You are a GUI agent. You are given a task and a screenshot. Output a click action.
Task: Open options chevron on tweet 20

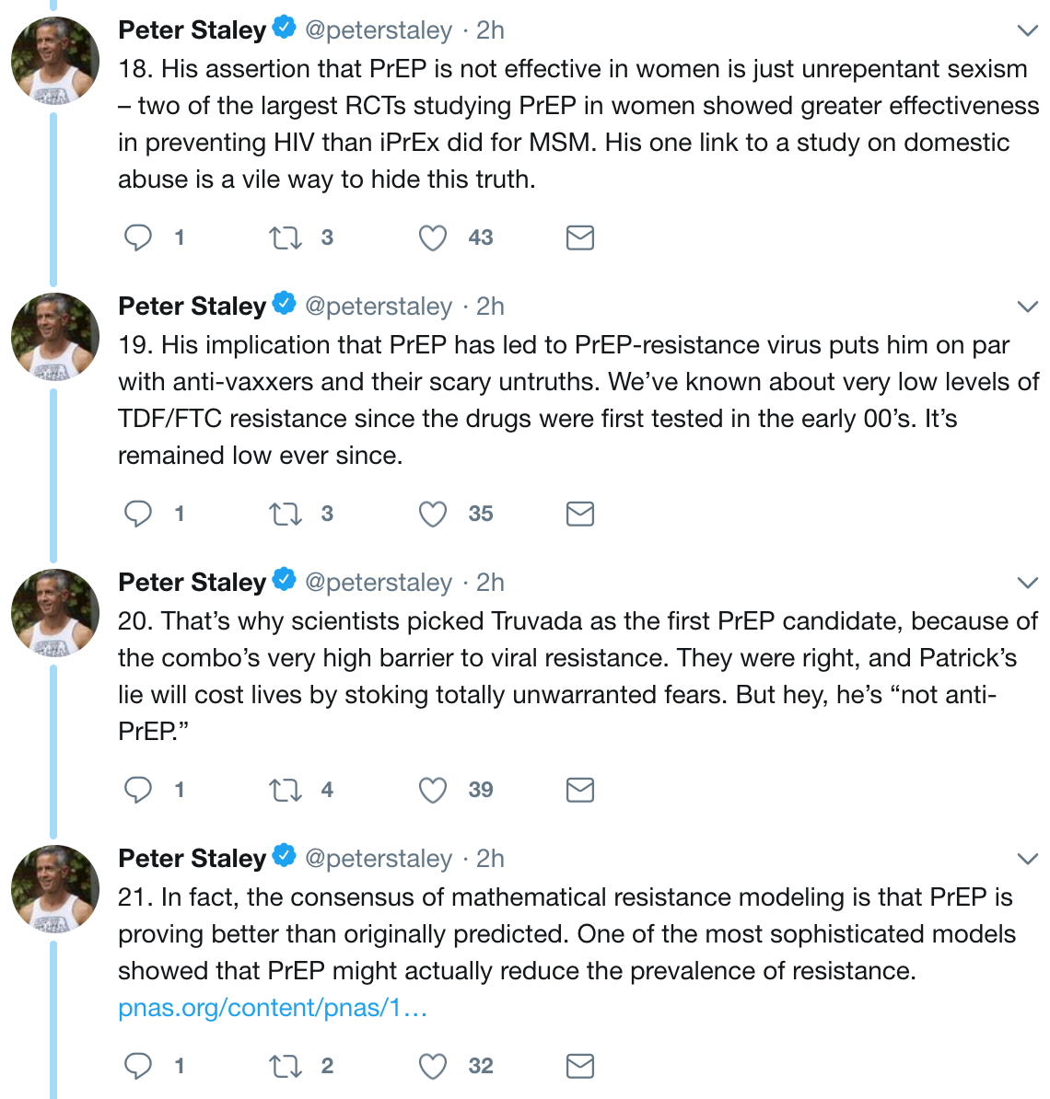click(x=1027, y=583)
